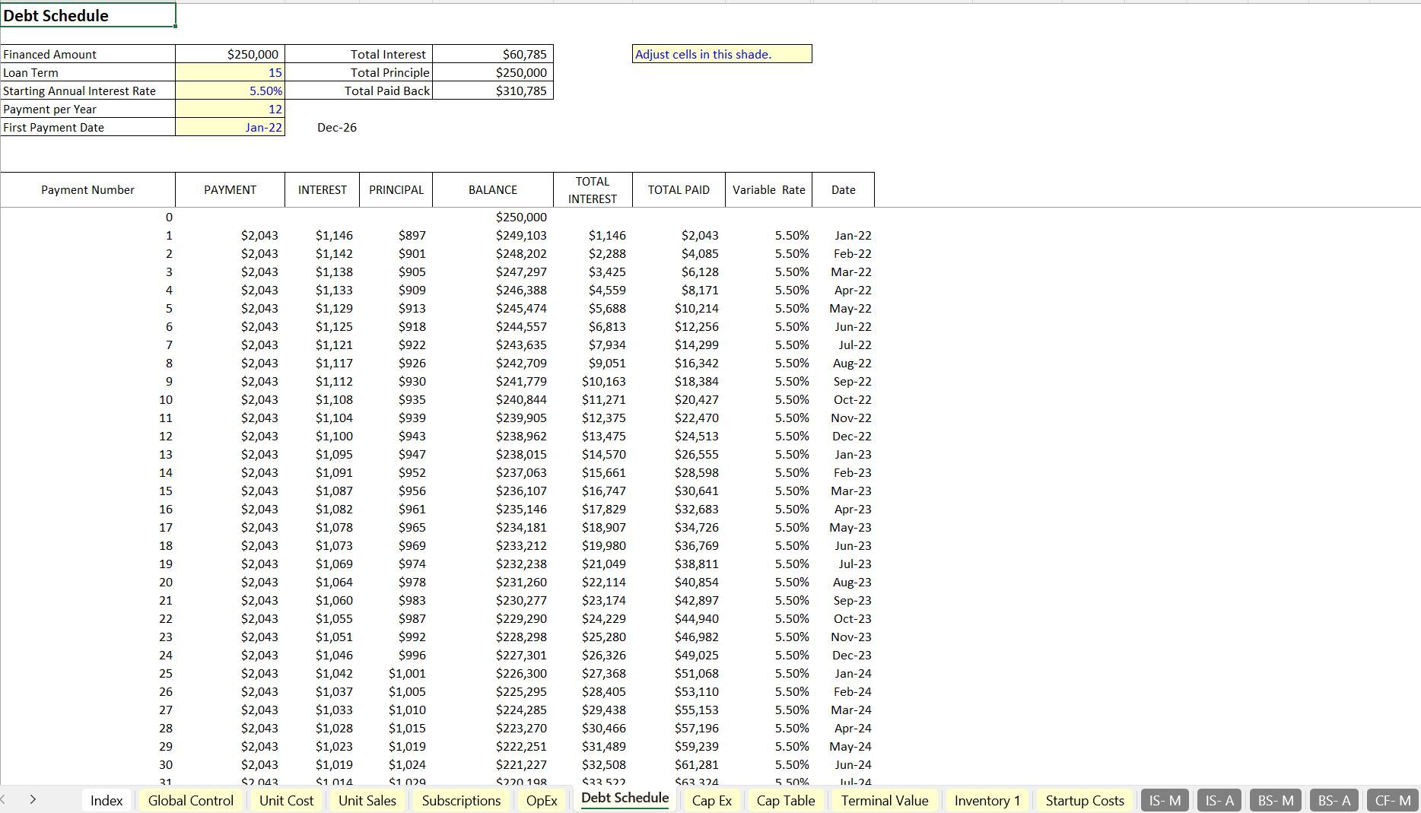
Task: Click the Dec-22 date cell
Action: coord(843,436)
